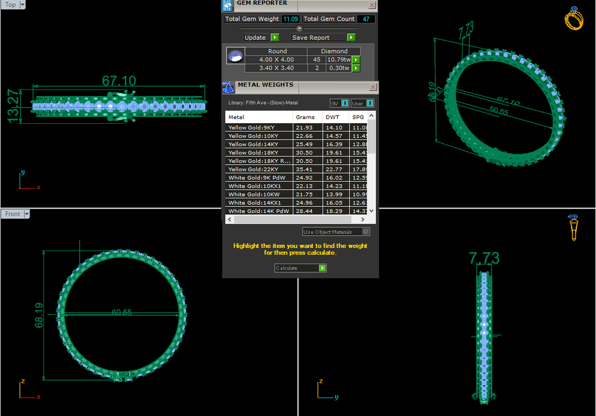Image resolution: width=596 pixels, height=416 pixels.
Task: Collapse the Gem Reporter section with up chevron
Action: tap(300, 28)
